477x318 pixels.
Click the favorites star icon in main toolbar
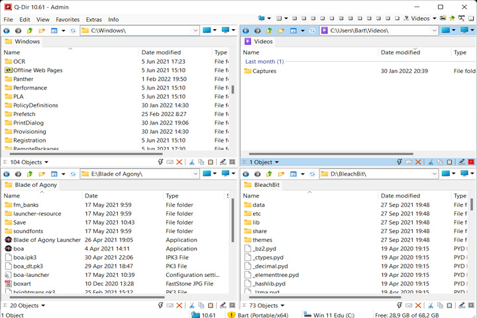[x=452, y=19]
